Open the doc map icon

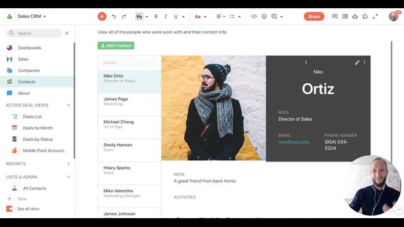tap(345, 16)
